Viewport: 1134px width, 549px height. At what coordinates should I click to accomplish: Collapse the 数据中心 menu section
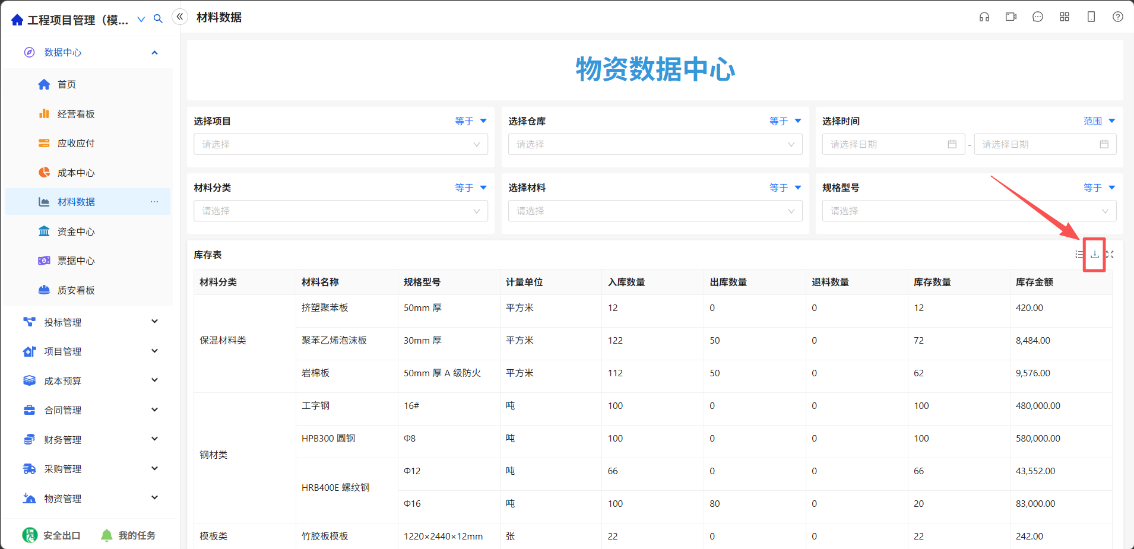click(90, 52)
